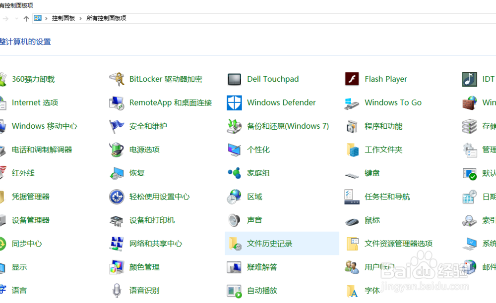This screenshot has height=303, width=496.
Task: Open the recent locations dropdown arrow
Action: (16, 19)
